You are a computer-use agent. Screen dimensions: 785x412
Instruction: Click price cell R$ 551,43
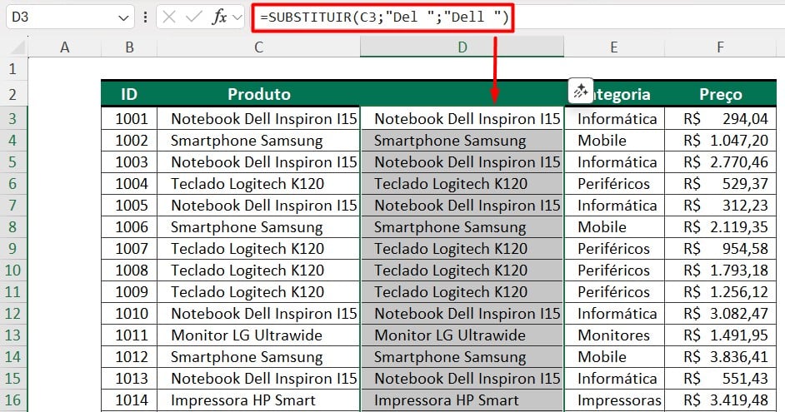[x=720, y=379]
